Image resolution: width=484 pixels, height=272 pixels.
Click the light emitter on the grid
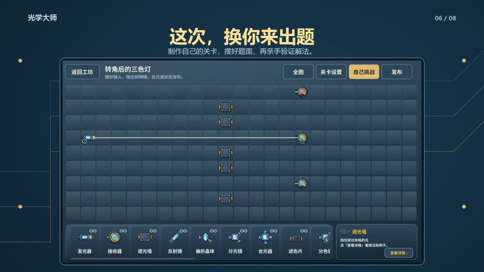click(88, 137)
